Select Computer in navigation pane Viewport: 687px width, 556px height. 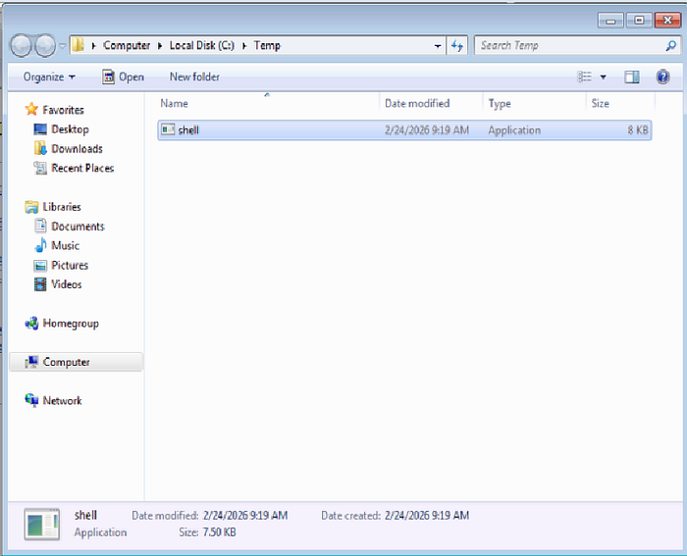[77, 362]
